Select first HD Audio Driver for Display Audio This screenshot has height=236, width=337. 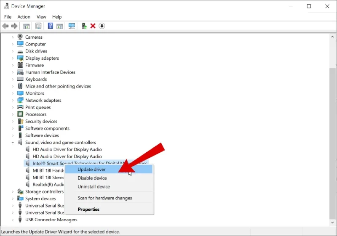(x=67, y=149)
